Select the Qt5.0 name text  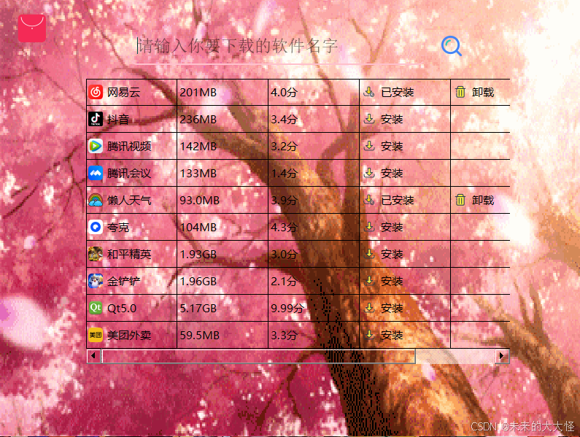[122, 308]
